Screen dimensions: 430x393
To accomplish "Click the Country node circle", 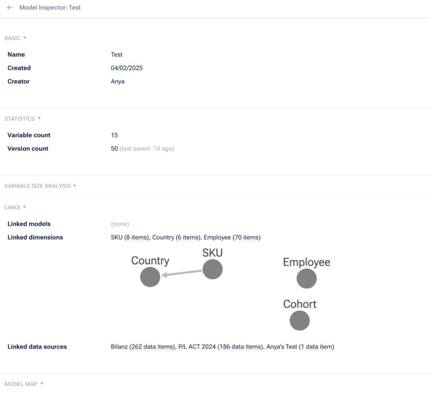I will click(x=150, y=277).
